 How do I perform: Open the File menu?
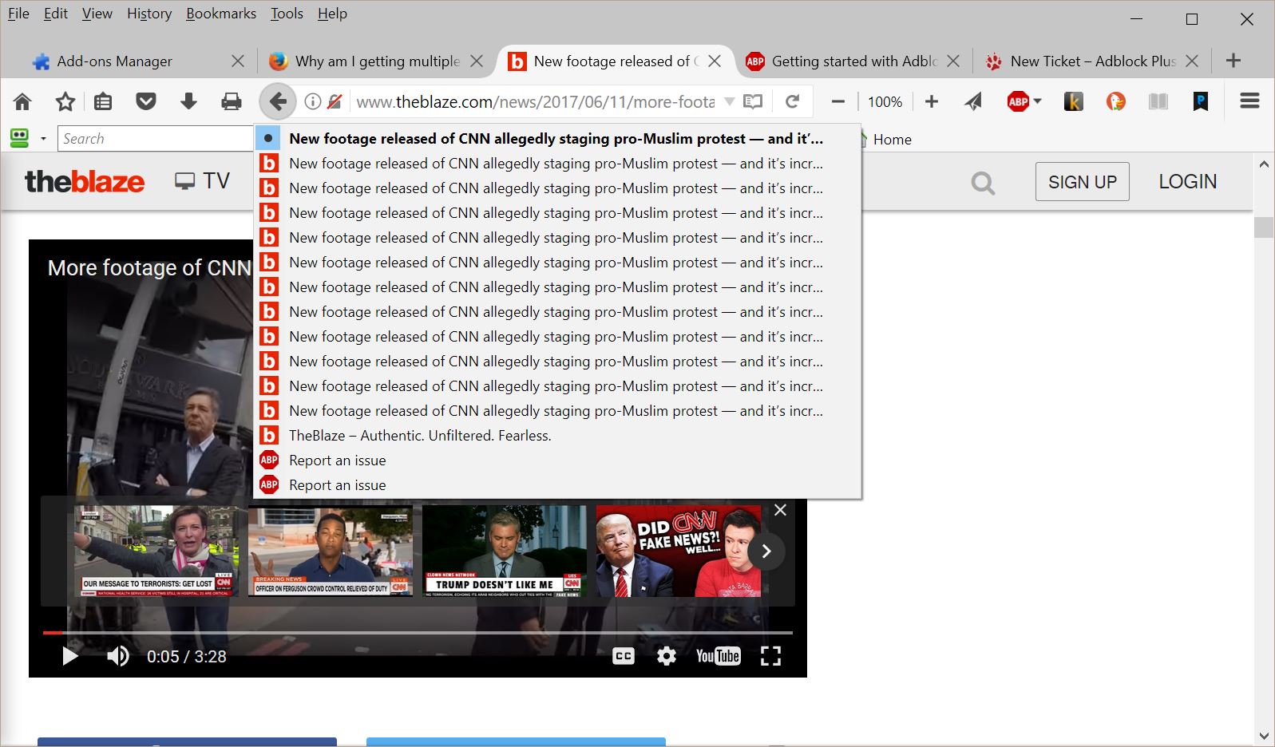click(18, 14)
